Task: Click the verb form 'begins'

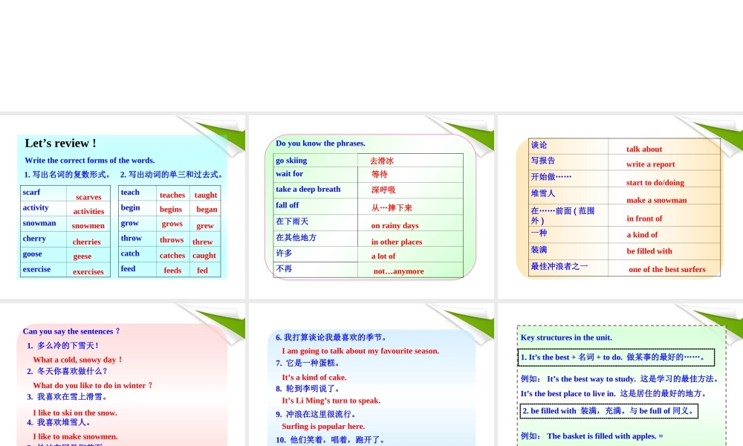Action: click(x=171, y=209)
